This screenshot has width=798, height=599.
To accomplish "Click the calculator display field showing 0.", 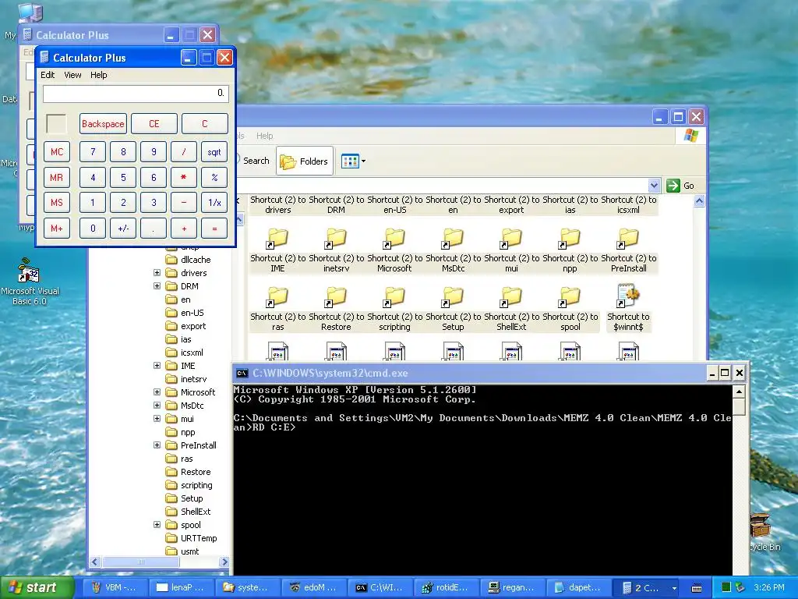I will (x=136, y=94).
